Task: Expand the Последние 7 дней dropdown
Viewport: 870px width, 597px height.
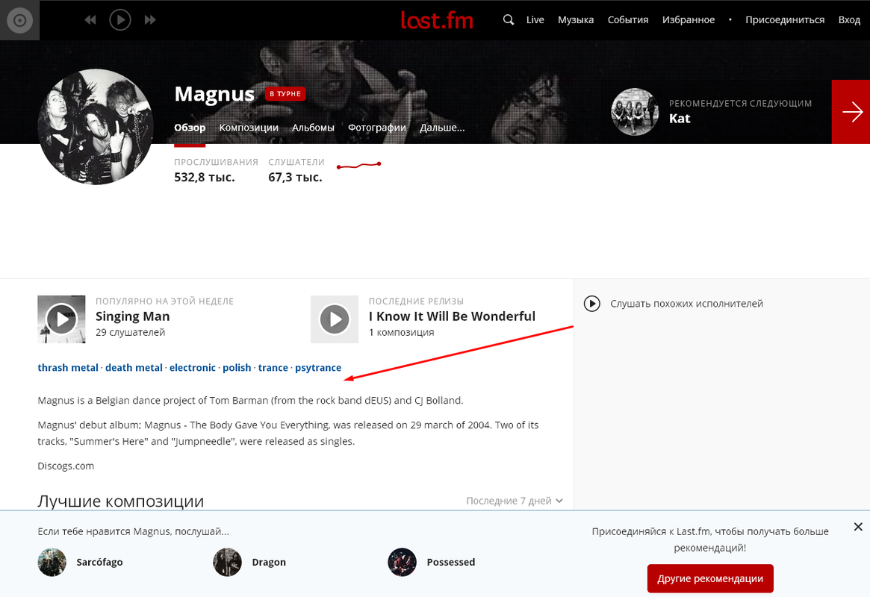Action: click(x=515, y=501)
